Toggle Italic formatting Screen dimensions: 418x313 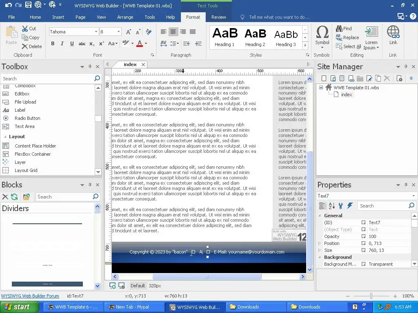click(x=62, y=43)
